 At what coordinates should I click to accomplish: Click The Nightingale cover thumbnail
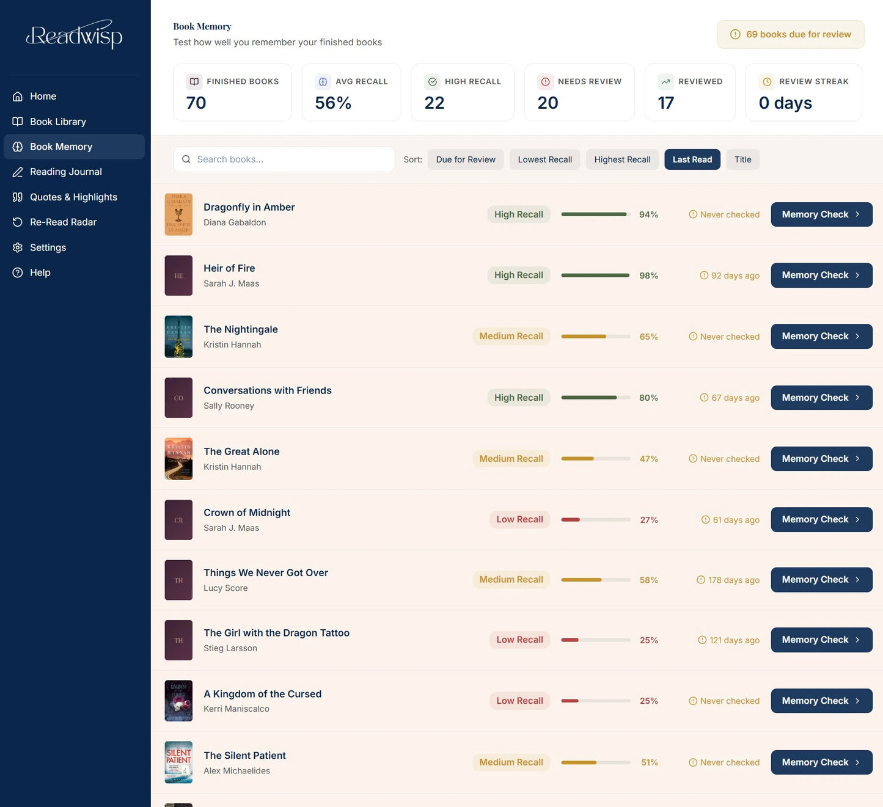(178, 337)
